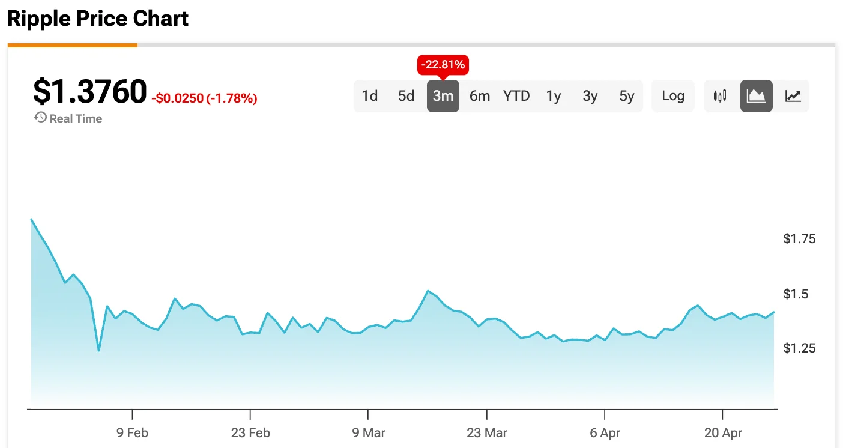Click the red -22.81% change badge
Image resolution: width=843 pixels, height=448 pixels.
click(x=443, y=65)
